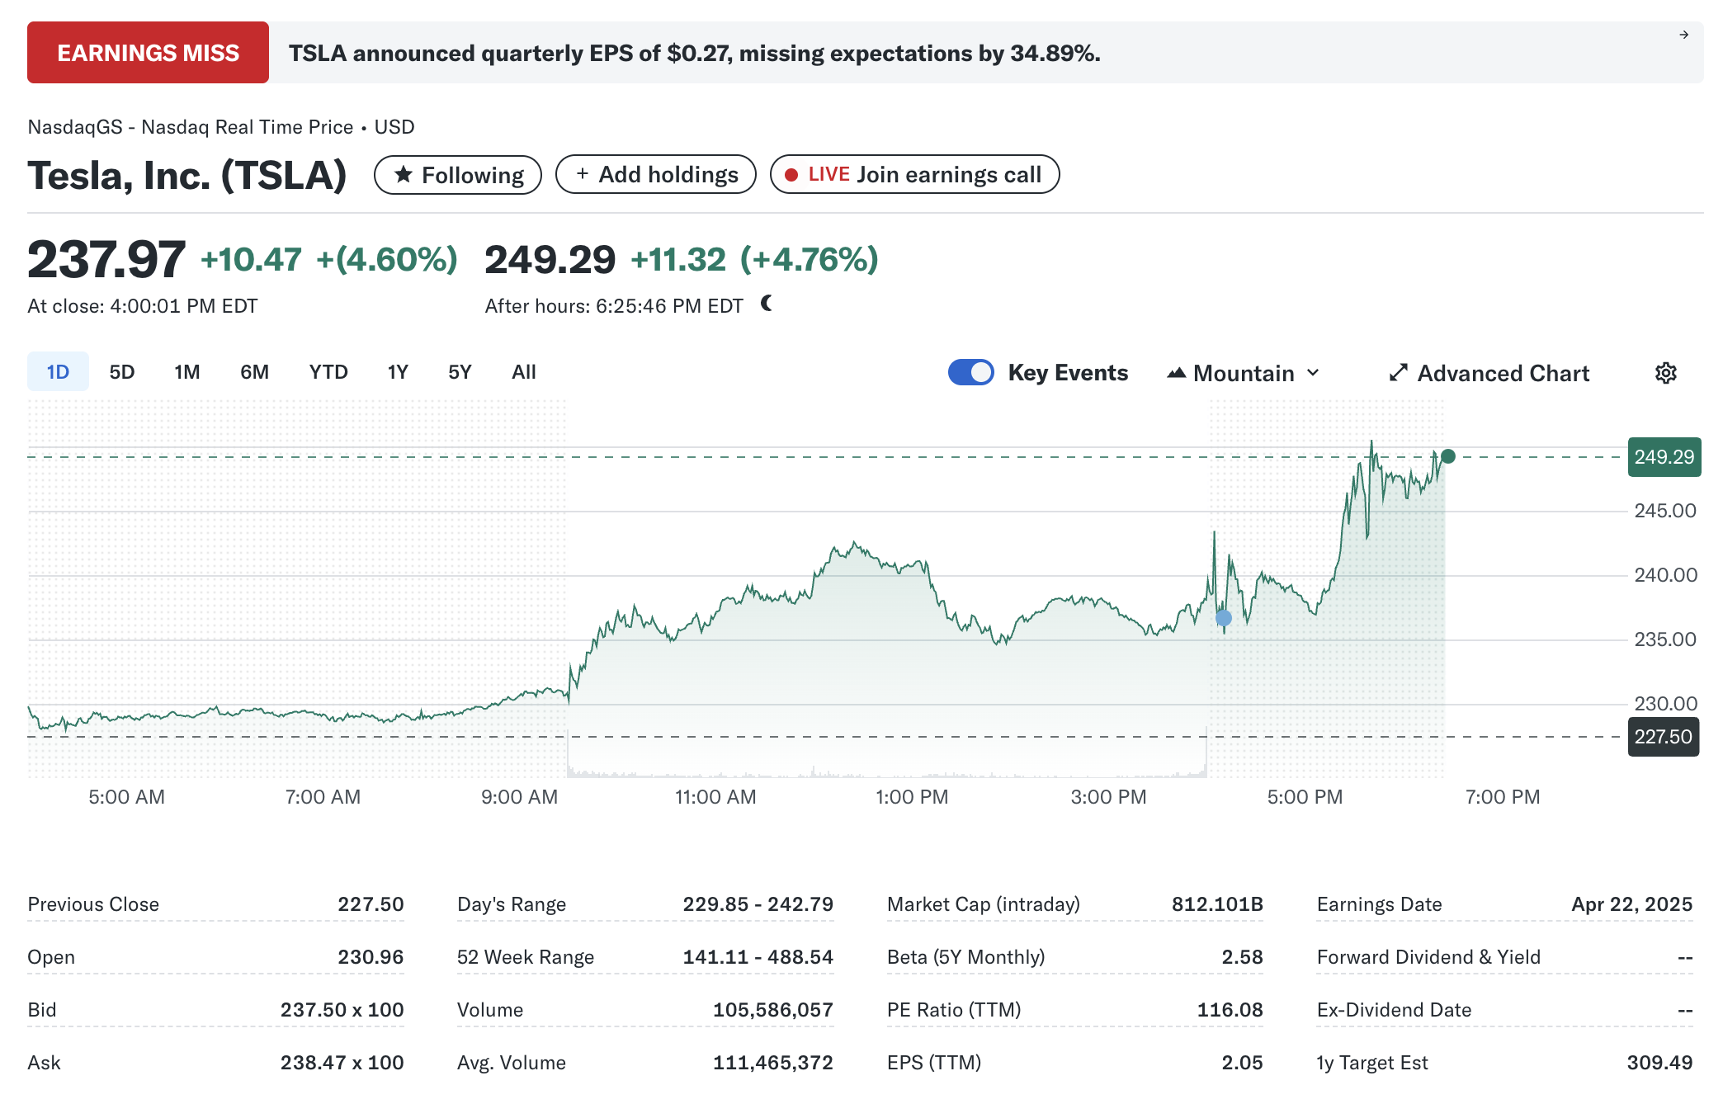1723x1104 pixels.
Task: Toggle the Key Events switch
Action: pyautogui.click(x=970, y=372)
